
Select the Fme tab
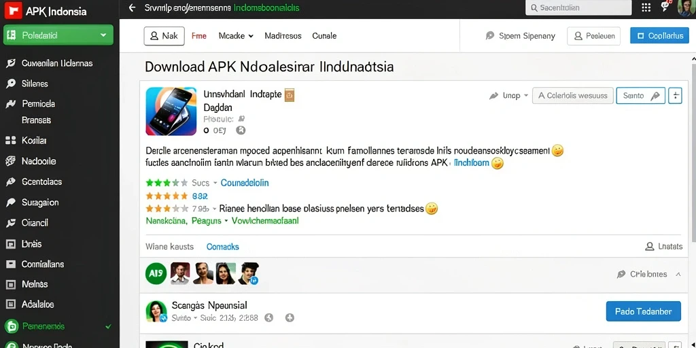pos(199,36)
